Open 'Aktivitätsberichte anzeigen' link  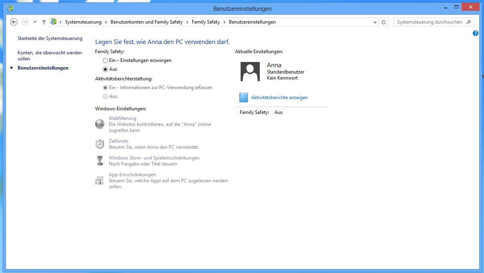(x=279, y=98)
